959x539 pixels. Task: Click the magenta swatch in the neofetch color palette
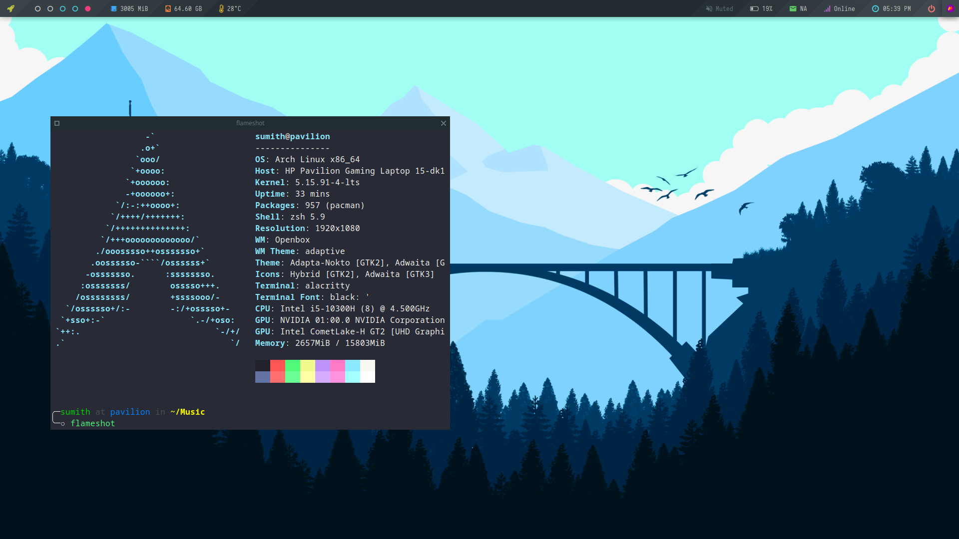pos(337,371)
